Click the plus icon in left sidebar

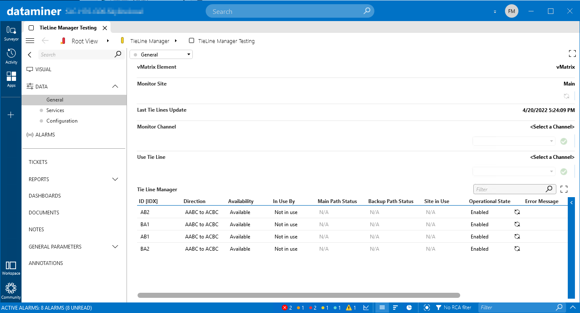tap(11, 115)
